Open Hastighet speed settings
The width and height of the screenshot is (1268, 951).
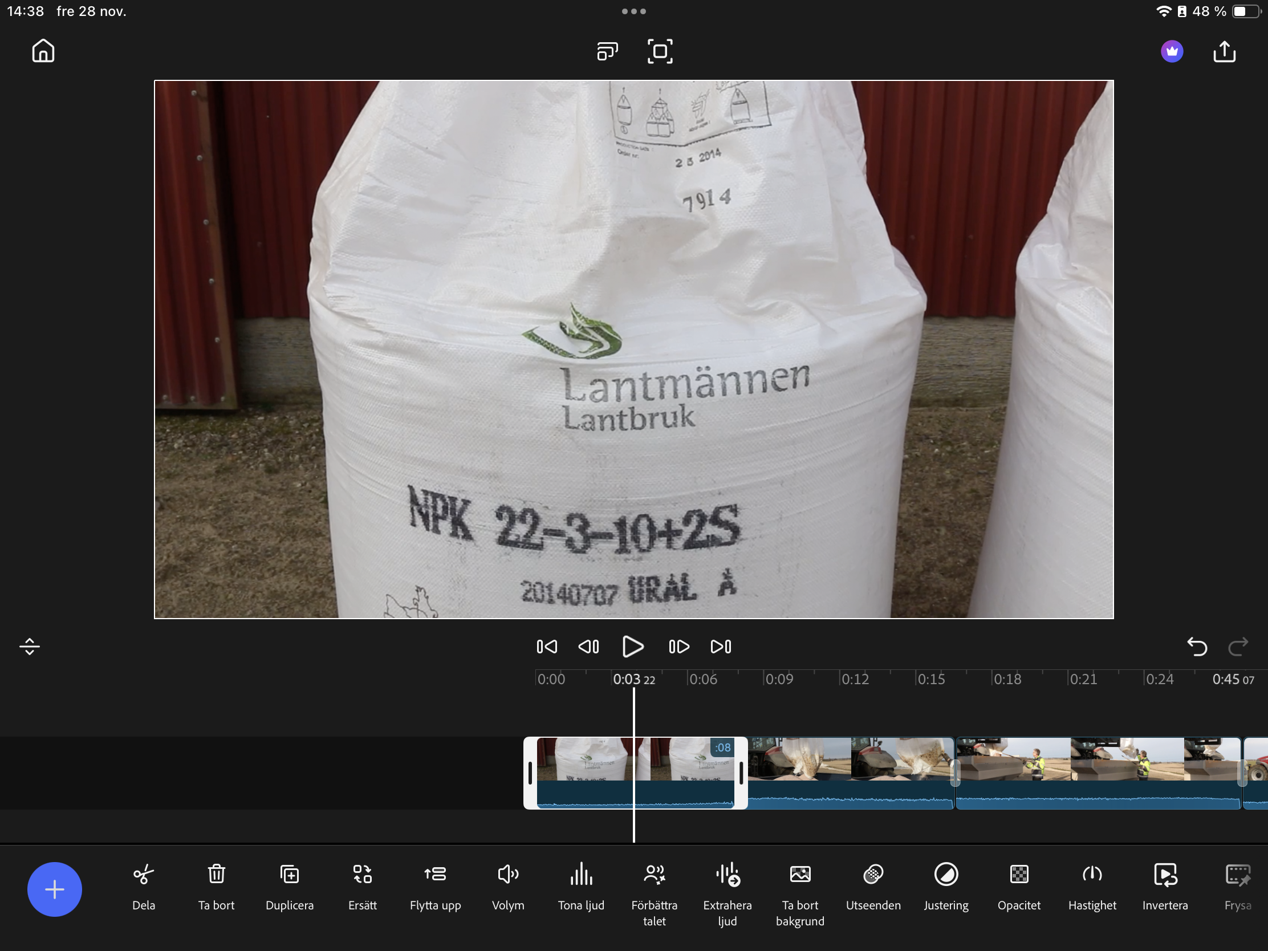(x=1092, y=875)
